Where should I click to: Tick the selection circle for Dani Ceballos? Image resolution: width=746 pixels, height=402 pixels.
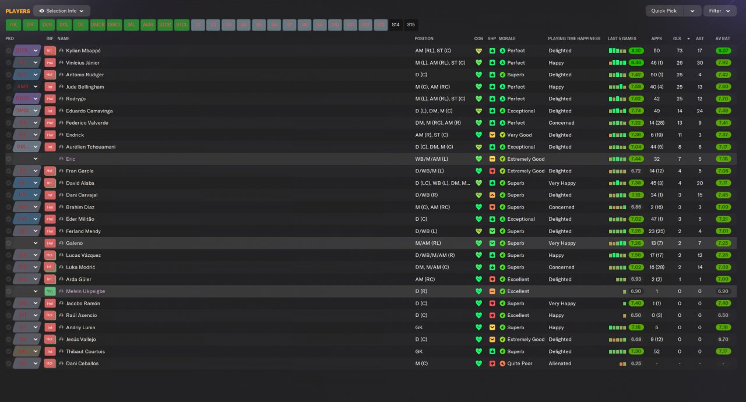(x=9, y=364)
